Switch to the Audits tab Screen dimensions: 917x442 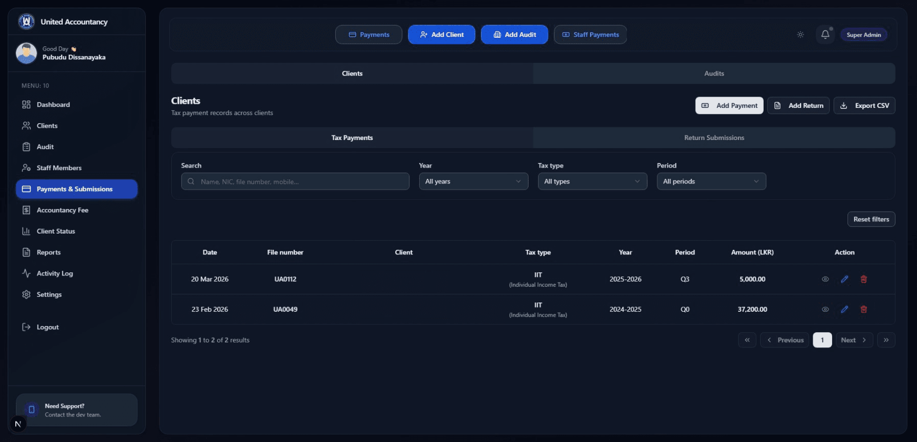click(714, 74)
